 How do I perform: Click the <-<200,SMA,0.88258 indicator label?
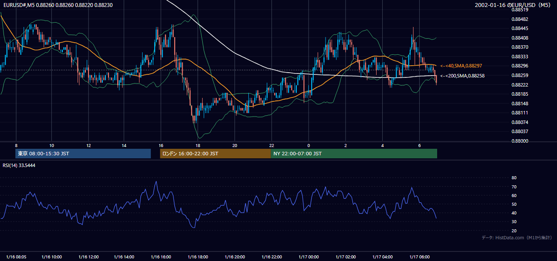462,76
